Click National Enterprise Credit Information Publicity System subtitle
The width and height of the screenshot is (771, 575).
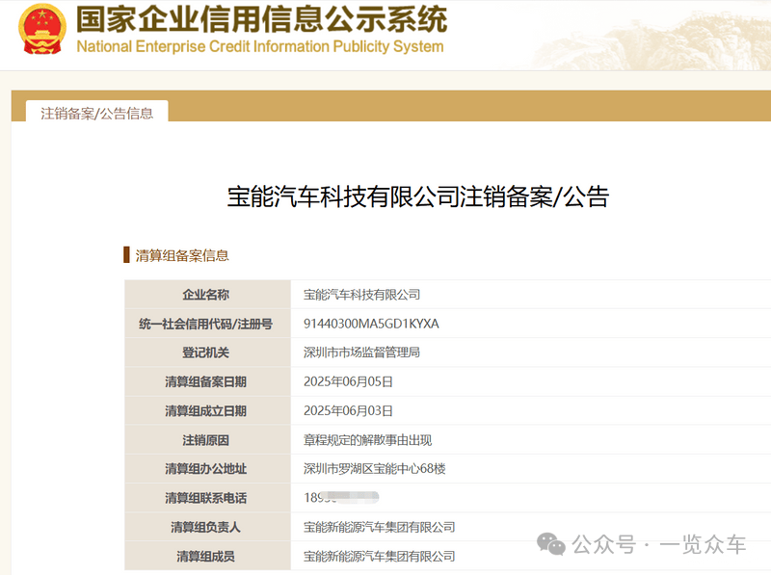260,46
